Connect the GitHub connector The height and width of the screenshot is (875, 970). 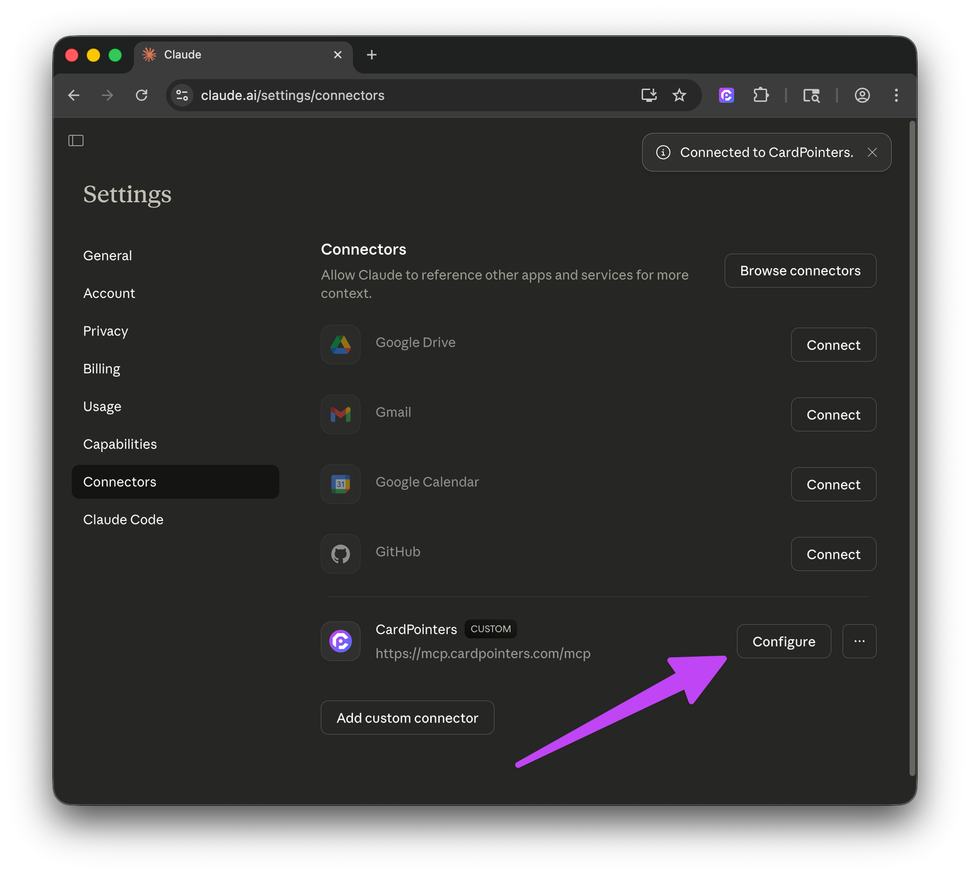tap(833, 554)
